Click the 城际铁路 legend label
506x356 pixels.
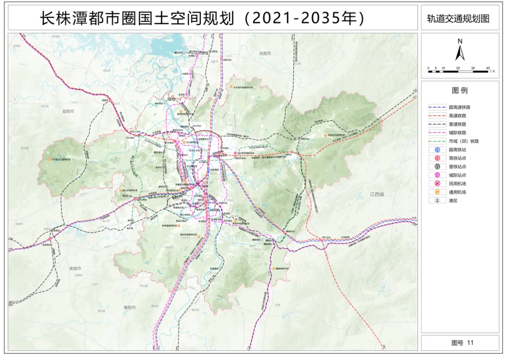tap(457, 133)
